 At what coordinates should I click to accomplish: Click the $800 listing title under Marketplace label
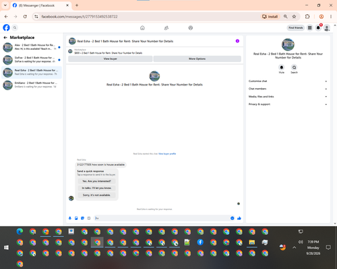pyautogui.click(x=109, y=53)
